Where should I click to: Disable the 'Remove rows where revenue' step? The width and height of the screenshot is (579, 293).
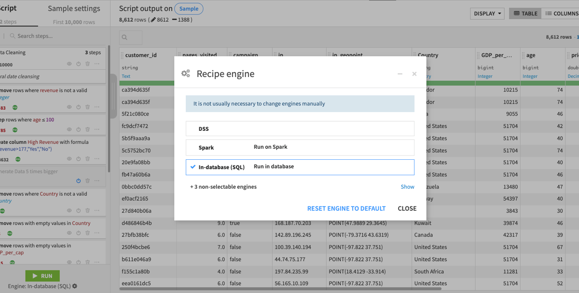78,107
